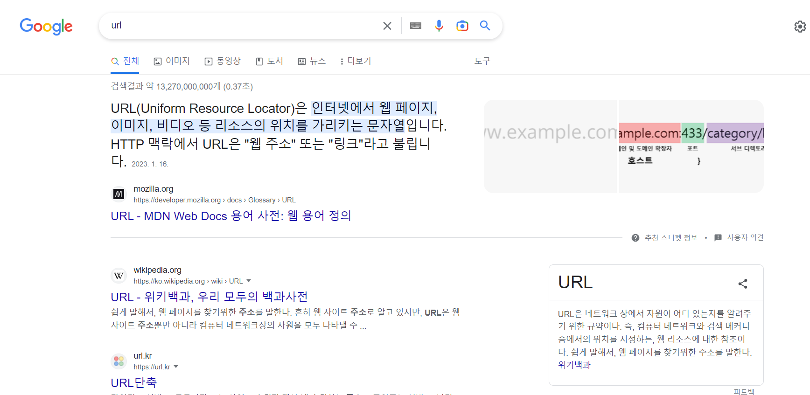Open 'URL - MDN Web Docs 용어 사전' link
The width and height of the screenshot is (810, 395).
click(x=231, y=216)
